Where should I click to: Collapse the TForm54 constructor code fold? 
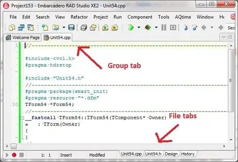click(x=22, y=118)
